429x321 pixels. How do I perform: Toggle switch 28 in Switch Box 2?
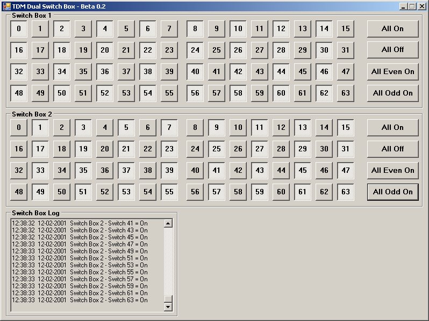point(281,149)
